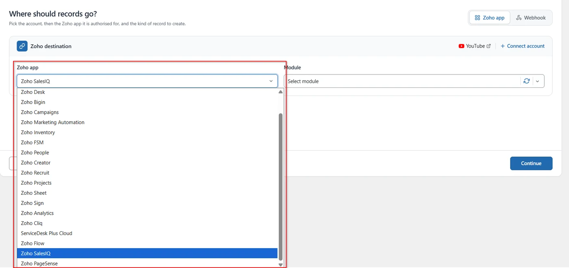Choose Zoho Campaigns option
The width and height of the screenshot is (569, 268).
pyautogui.click(x=147, y=112)
